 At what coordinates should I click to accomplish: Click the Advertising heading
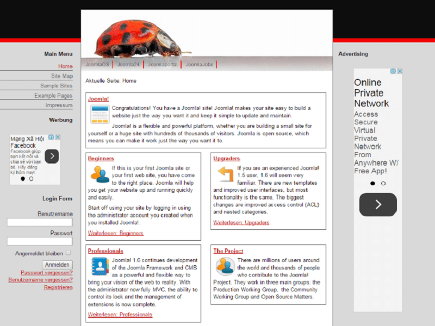point(353,54)
